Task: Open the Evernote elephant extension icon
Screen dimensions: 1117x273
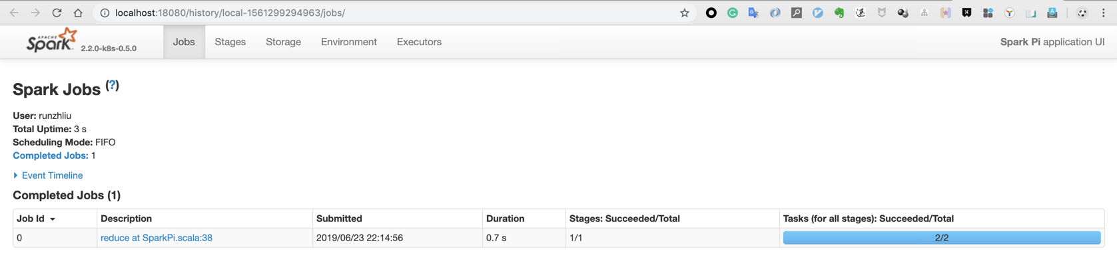Action: pyautogui.click(x=839, y=13)
